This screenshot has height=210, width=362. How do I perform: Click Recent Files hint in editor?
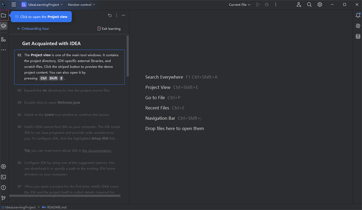(165, 108)
